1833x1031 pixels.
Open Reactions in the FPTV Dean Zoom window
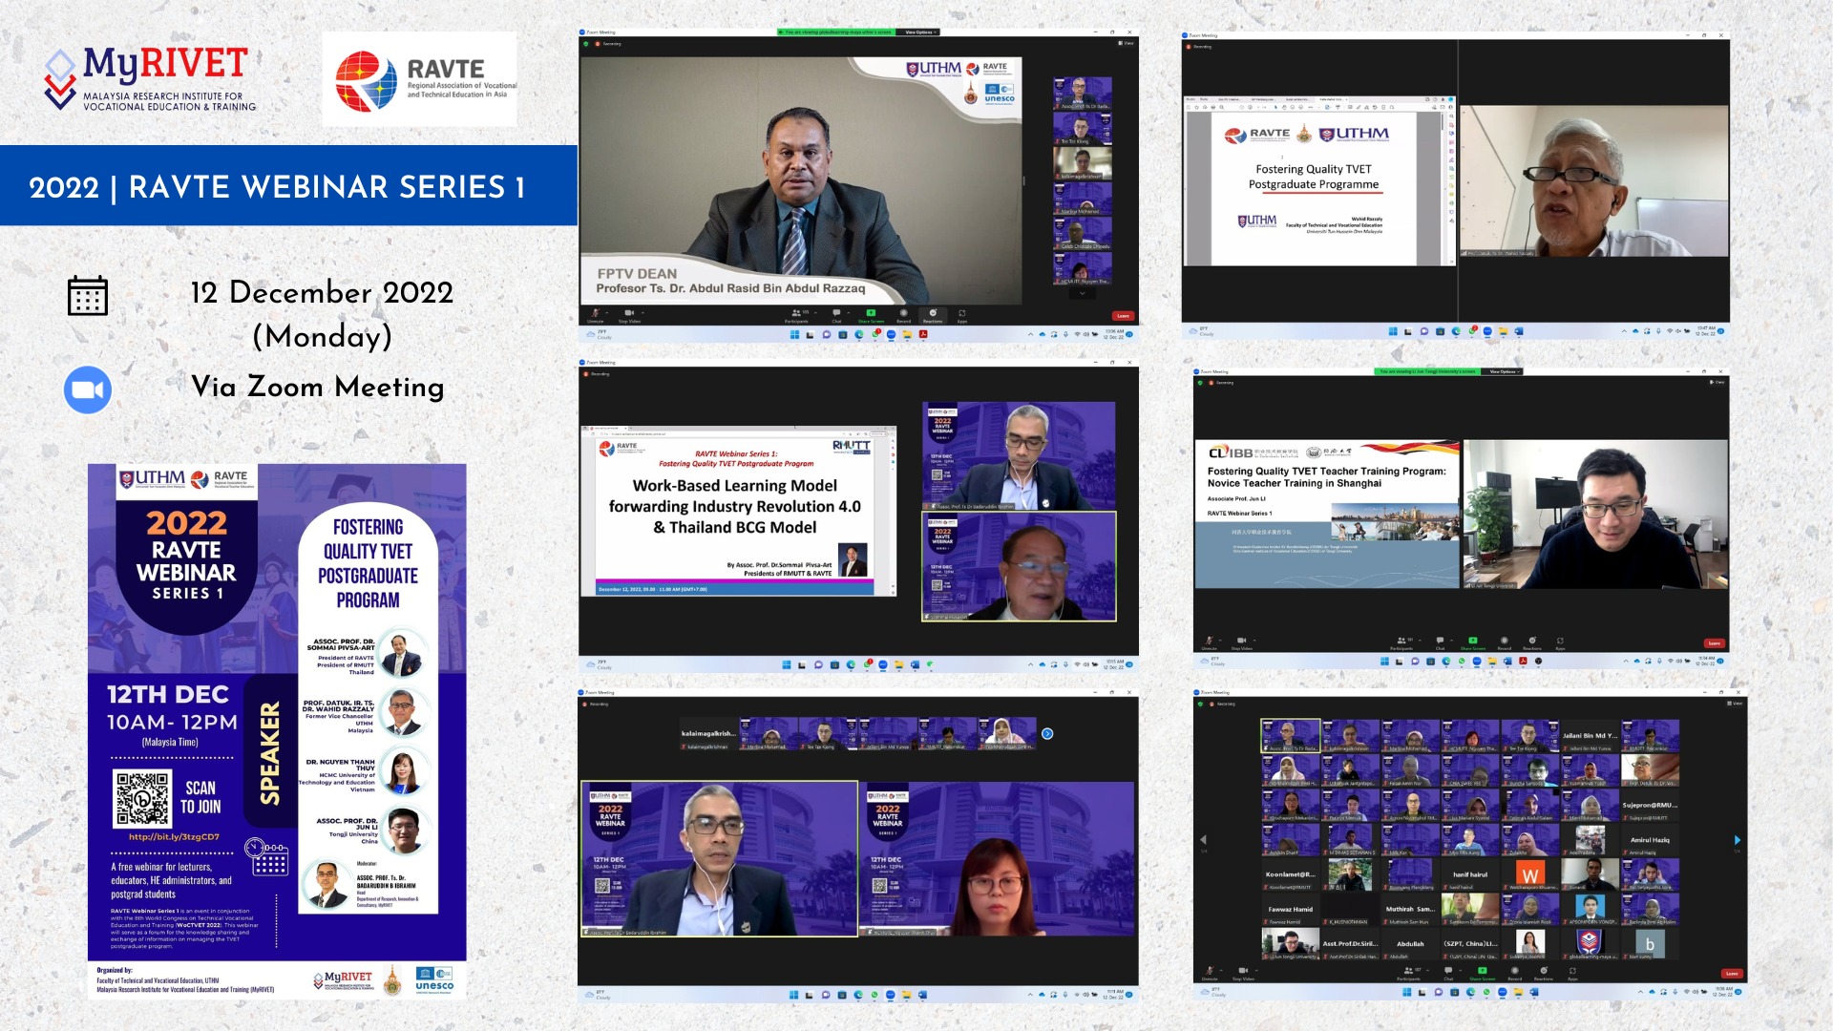(933, 315)
